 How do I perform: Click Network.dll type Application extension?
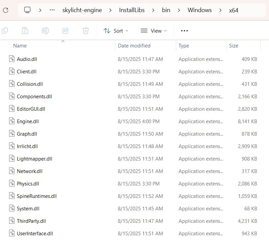(201, 171)
